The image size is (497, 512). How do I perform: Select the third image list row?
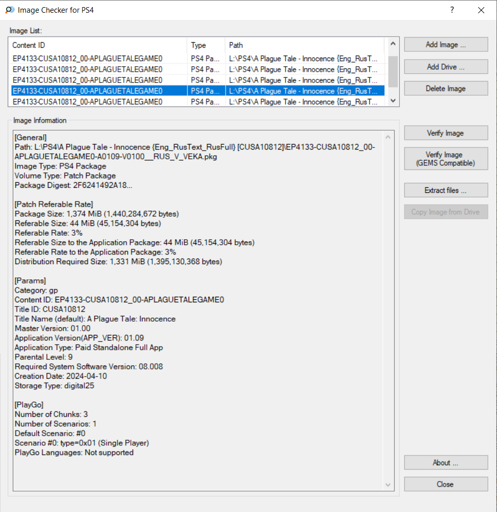[198, 80]
